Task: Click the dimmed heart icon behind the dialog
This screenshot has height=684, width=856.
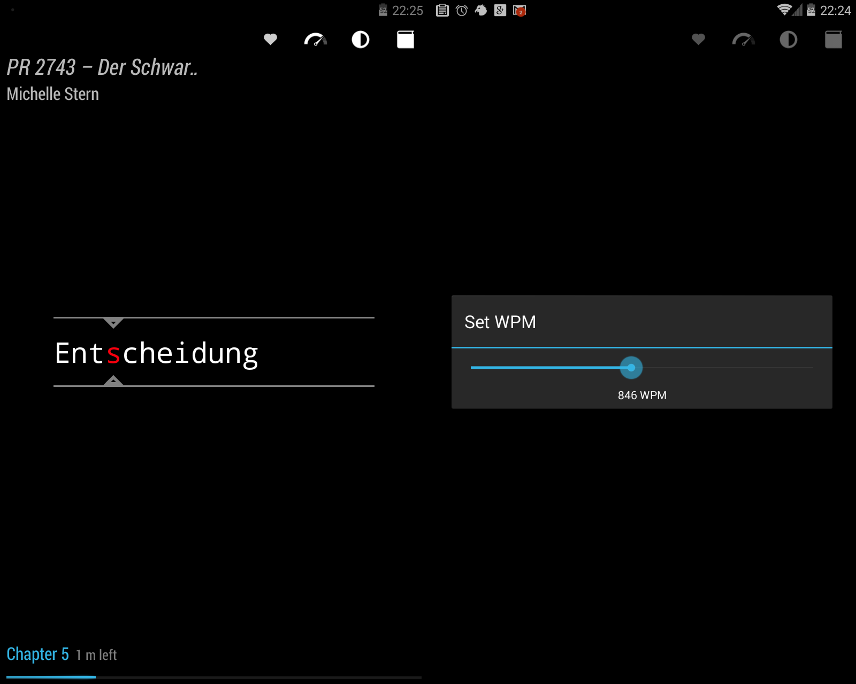Action: [698, 40]
